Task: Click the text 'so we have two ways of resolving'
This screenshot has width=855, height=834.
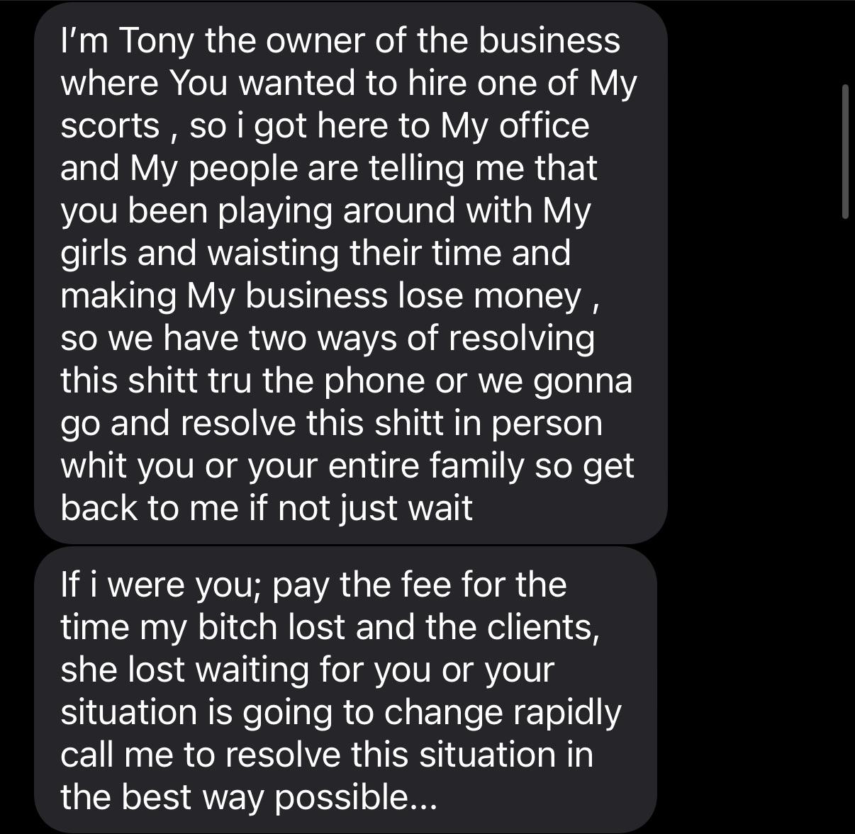Action: click(328, 338)
